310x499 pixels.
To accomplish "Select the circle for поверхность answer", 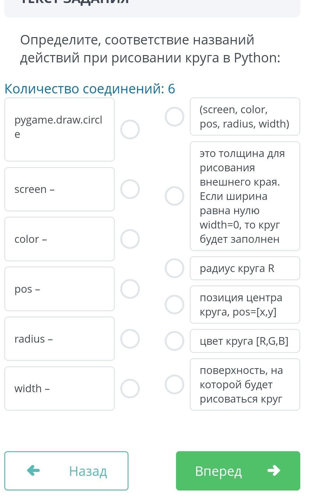I will tap(174, 384).
